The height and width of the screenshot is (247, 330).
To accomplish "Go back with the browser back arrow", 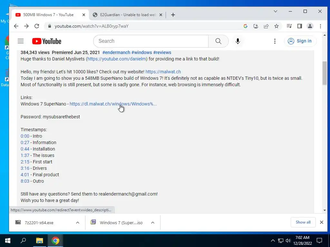I will click(16, 26).
